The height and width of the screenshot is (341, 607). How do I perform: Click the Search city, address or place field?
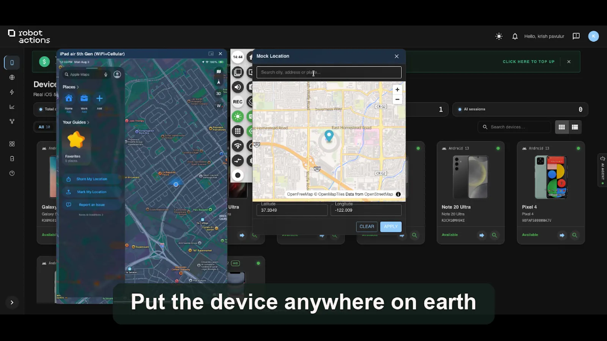coord(329,72)
